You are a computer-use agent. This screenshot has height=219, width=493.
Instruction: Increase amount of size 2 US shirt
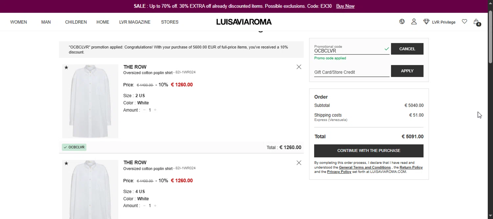[x=155, y=110]
